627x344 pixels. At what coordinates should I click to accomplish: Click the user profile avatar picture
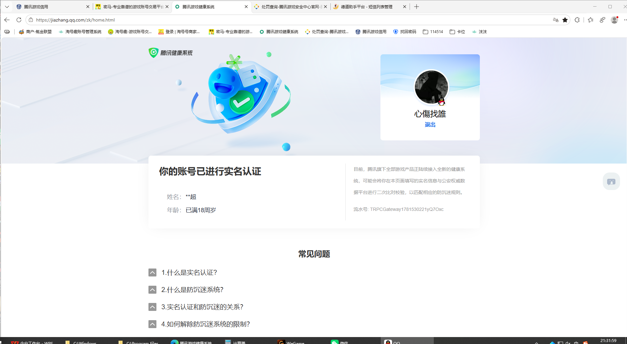click(x=431, y=87)
